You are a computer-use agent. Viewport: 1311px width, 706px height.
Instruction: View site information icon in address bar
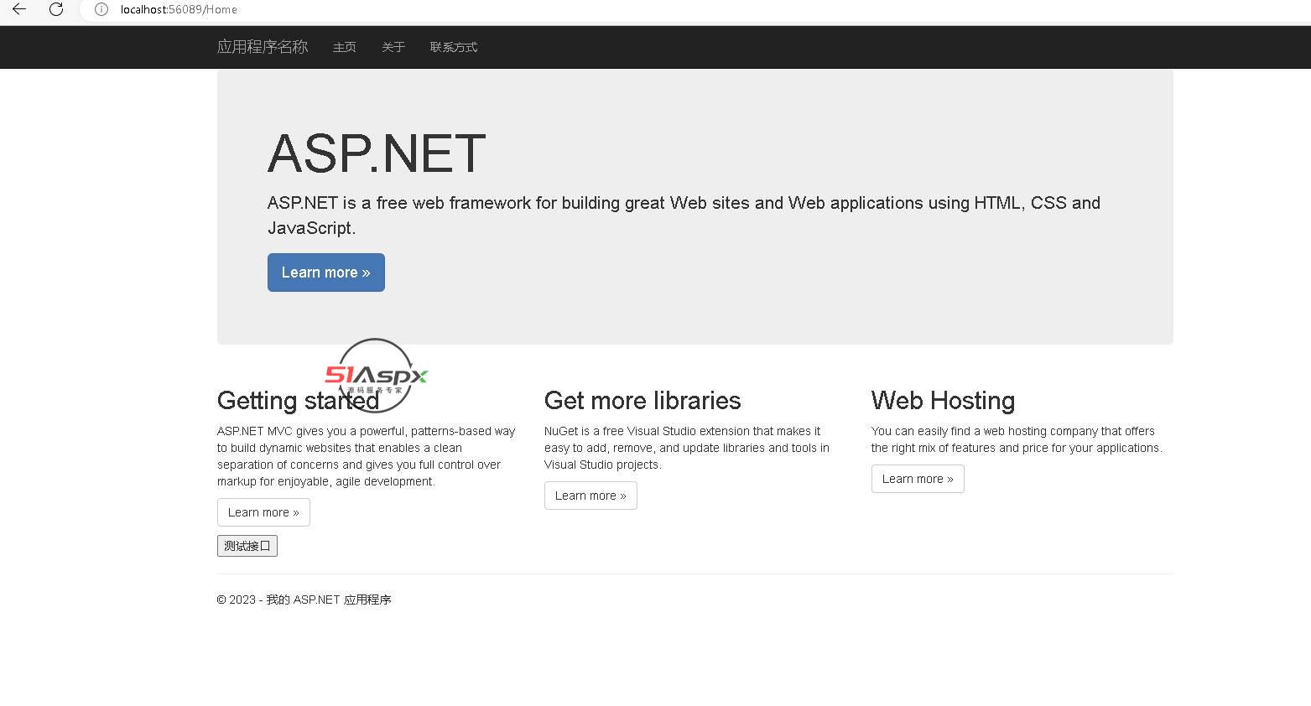[x=101, y=9]
